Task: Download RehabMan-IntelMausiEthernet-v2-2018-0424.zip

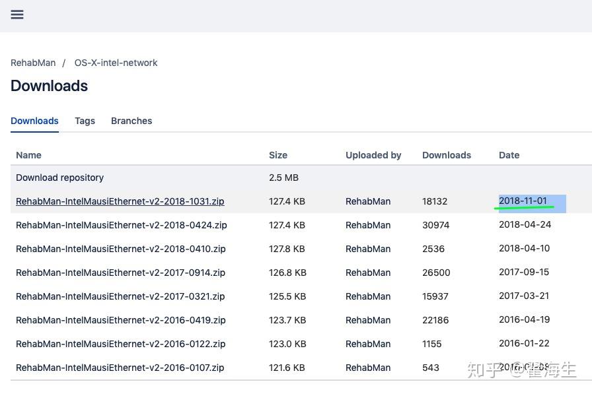Action: 121,225
